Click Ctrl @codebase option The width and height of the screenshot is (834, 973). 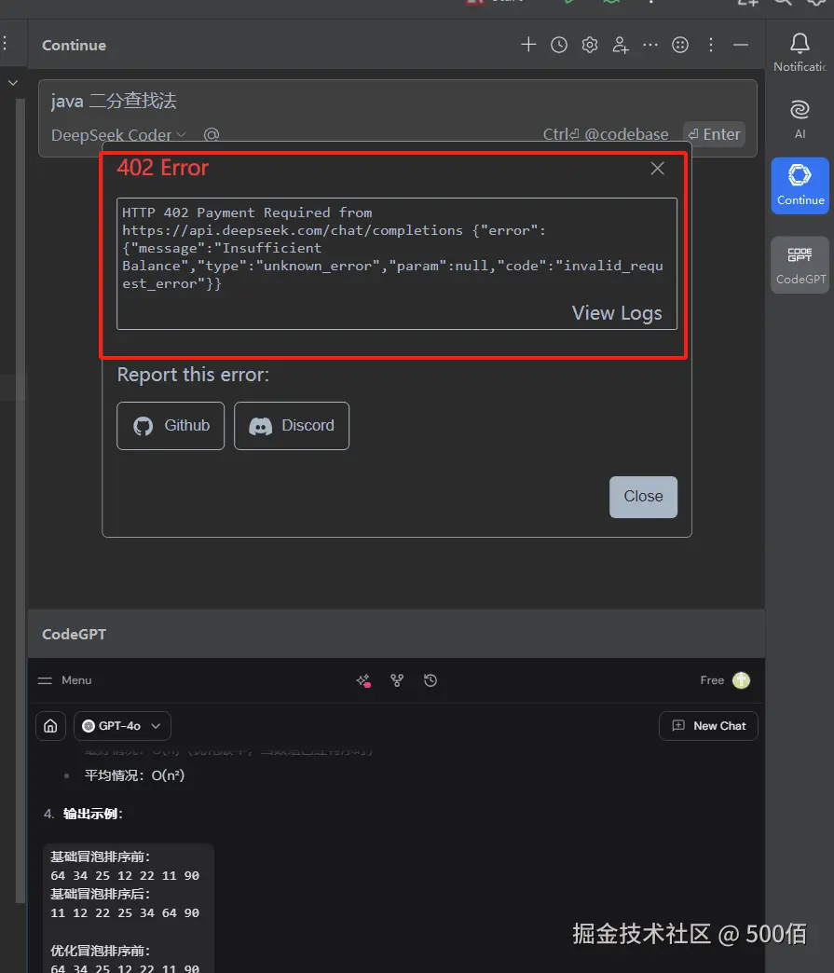[606, 134]
